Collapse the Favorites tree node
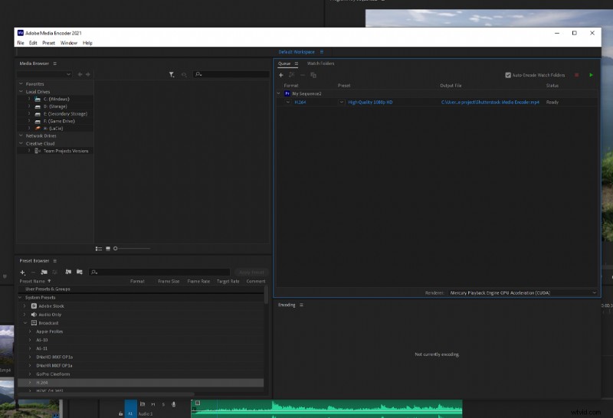613x418 pixels. tap(21, 83)
